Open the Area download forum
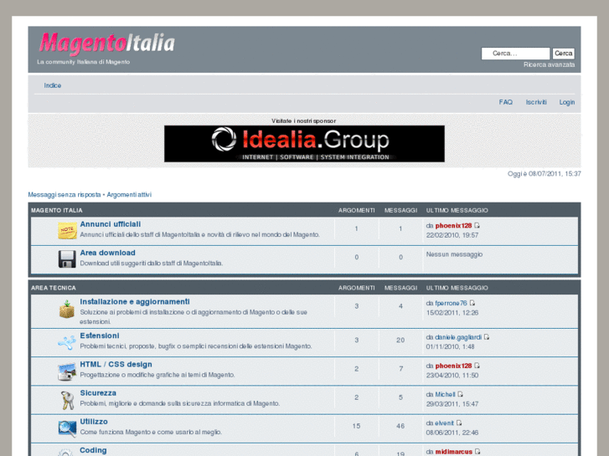609x456 pixels. 107,253
